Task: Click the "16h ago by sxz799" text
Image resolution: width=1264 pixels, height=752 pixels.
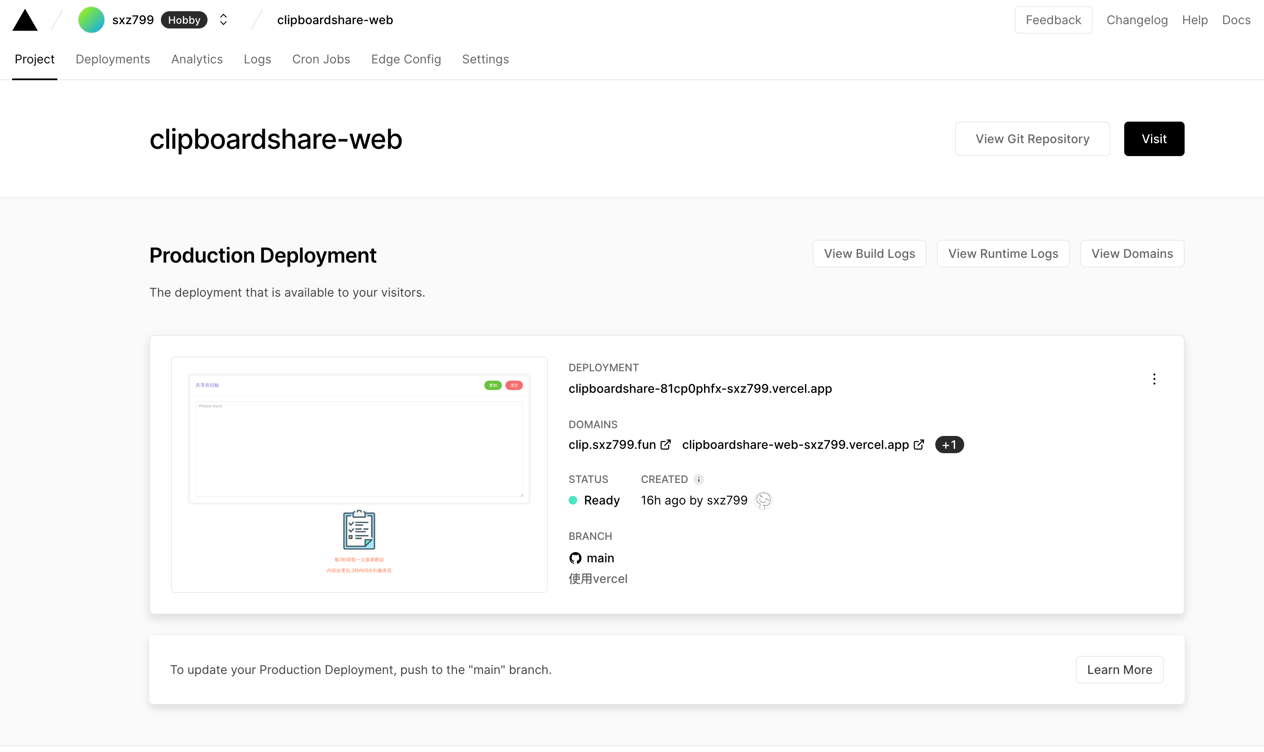Action: (695, 500)
